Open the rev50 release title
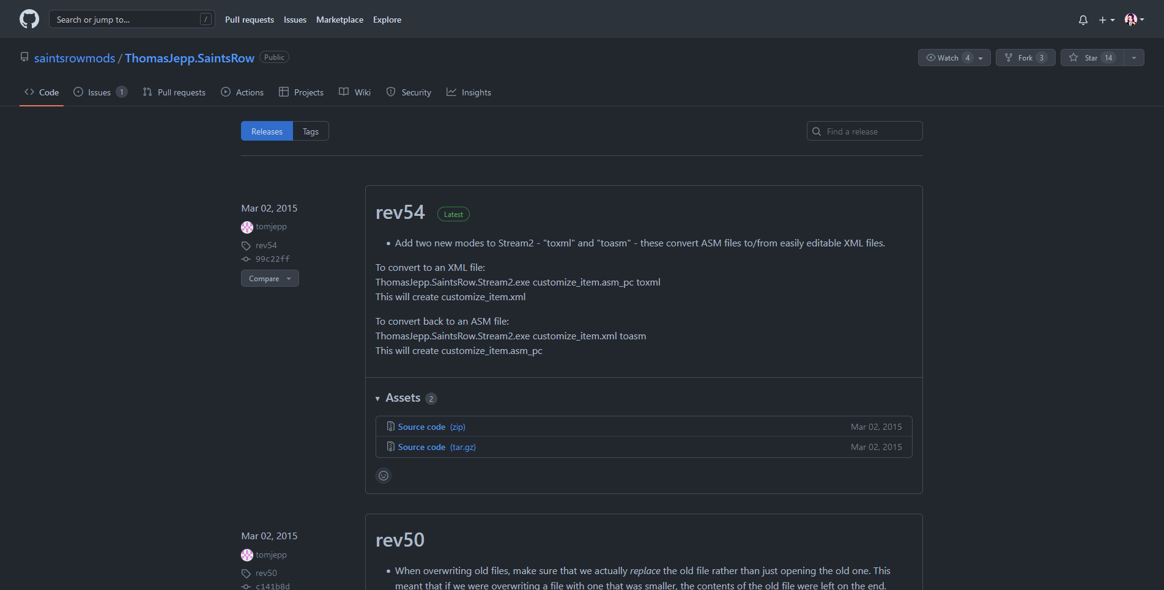1164x590 pixels. click(x=400, y=540)
